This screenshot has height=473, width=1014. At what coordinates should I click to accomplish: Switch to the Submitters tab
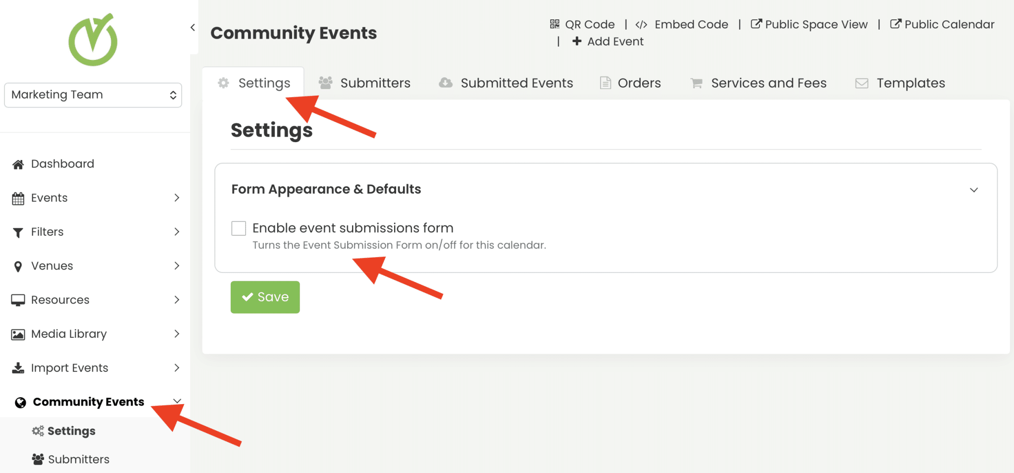click(376, 83)
